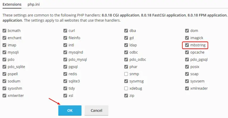Toggle the bcmath checkbox
Screen dimensions: 228x118
click(4, 31)
